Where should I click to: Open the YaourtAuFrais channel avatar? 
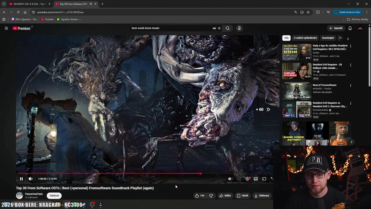click(x=19, y=195)
